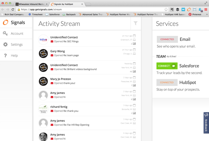Click the laptop icon next to Greenwich, CT
209x141 pixels.
tap(134, 39)
